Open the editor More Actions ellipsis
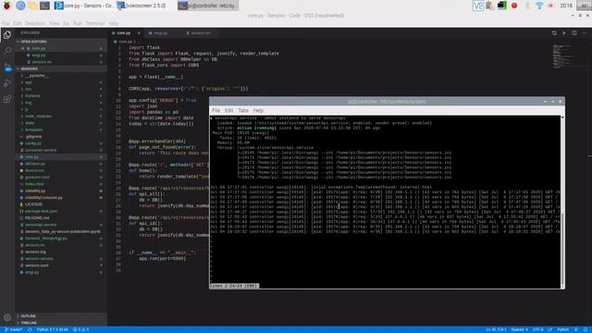Viewport: 592px width, 333px height. tap(584, 33)
